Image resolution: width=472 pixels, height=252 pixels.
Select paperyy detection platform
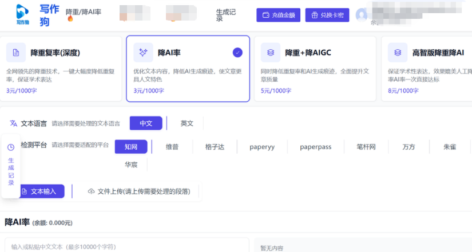[262, 147]
